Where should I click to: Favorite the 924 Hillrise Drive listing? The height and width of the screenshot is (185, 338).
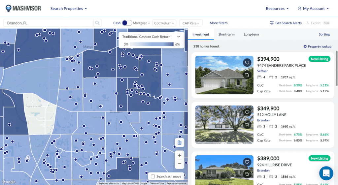[247, 162]
